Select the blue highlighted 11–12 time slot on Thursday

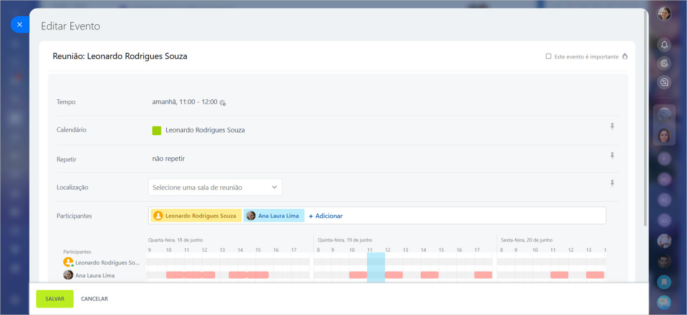tap(376, 267)
